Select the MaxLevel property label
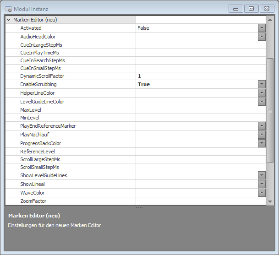Viewport: 279px width, 255px height. 30,110
